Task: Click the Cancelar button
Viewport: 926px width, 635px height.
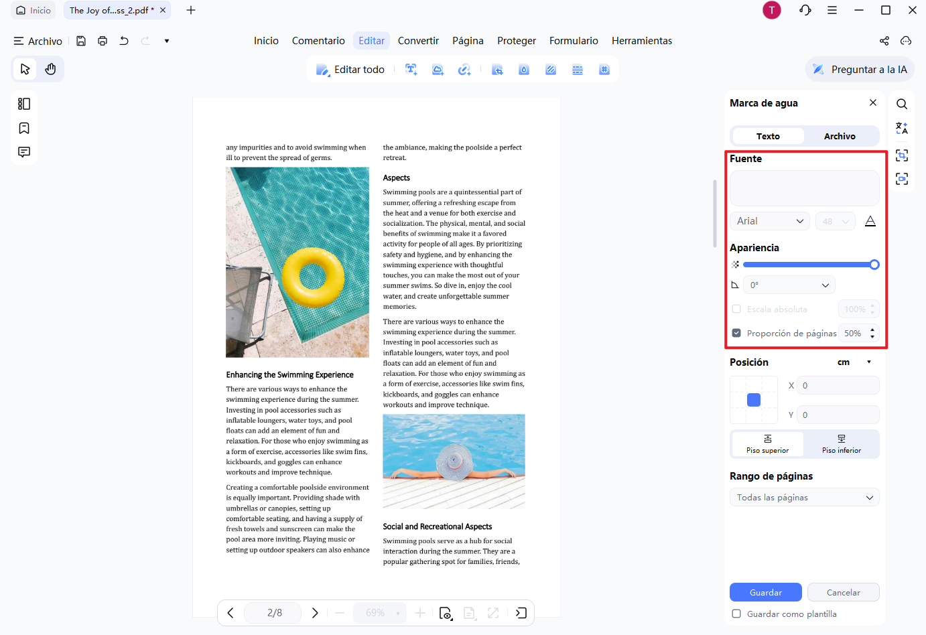Action: click(x=844, y=593)
